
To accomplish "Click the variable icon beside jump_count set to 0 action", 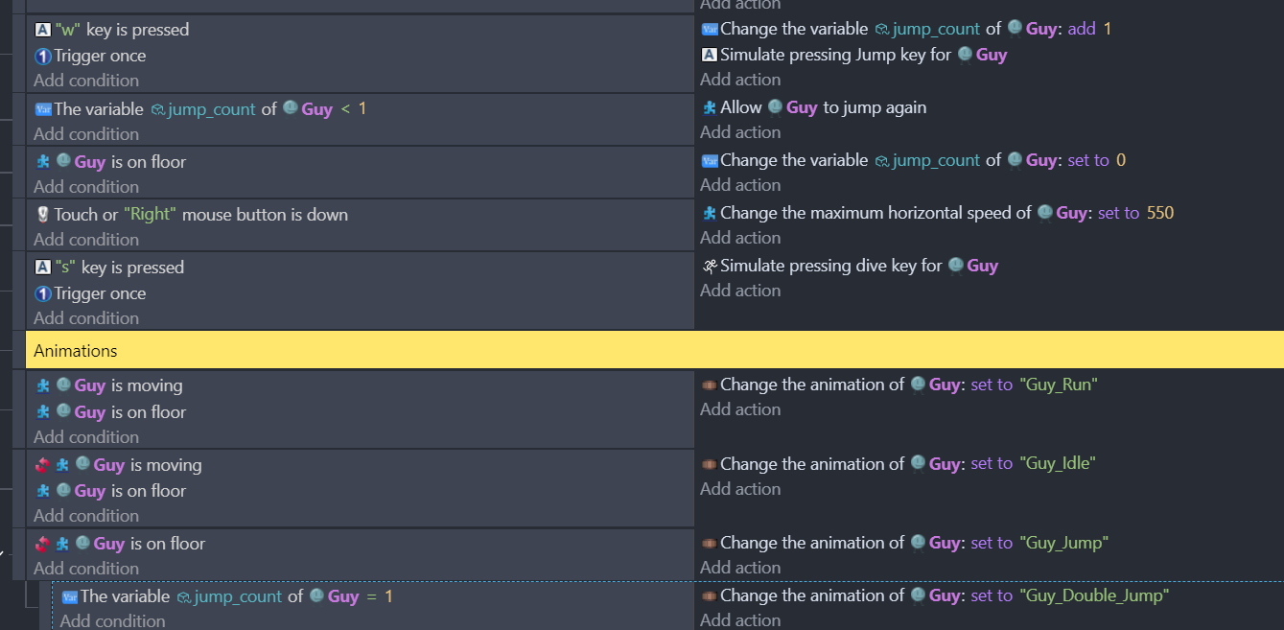I will 710,160.
